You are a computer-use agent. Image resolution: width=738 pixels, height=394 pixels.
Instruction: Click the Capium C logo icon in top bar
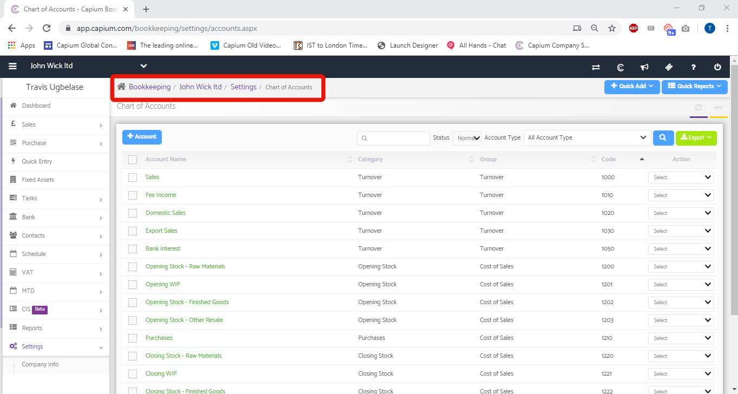(x=621, y=67)
